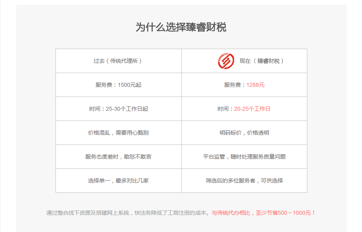Click the gray sentence 通过整合线下资源及搭建网上系统
Screen dimensions: 362x232
pyautogui.click(x=88, y=213)
